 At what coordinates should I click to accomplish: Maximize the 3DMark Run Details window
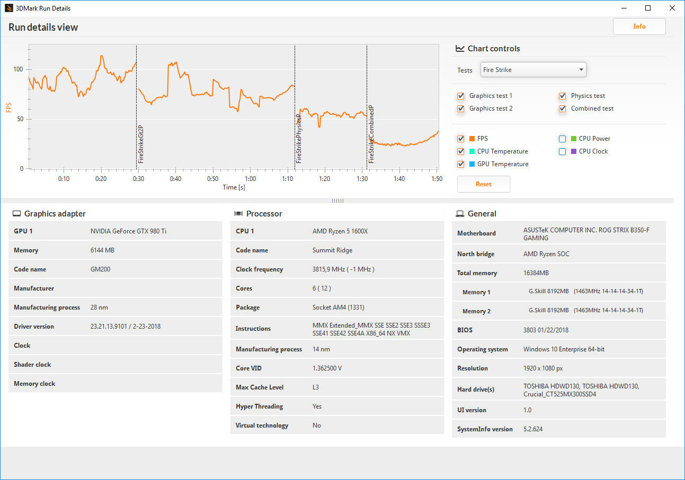[648, 8]
